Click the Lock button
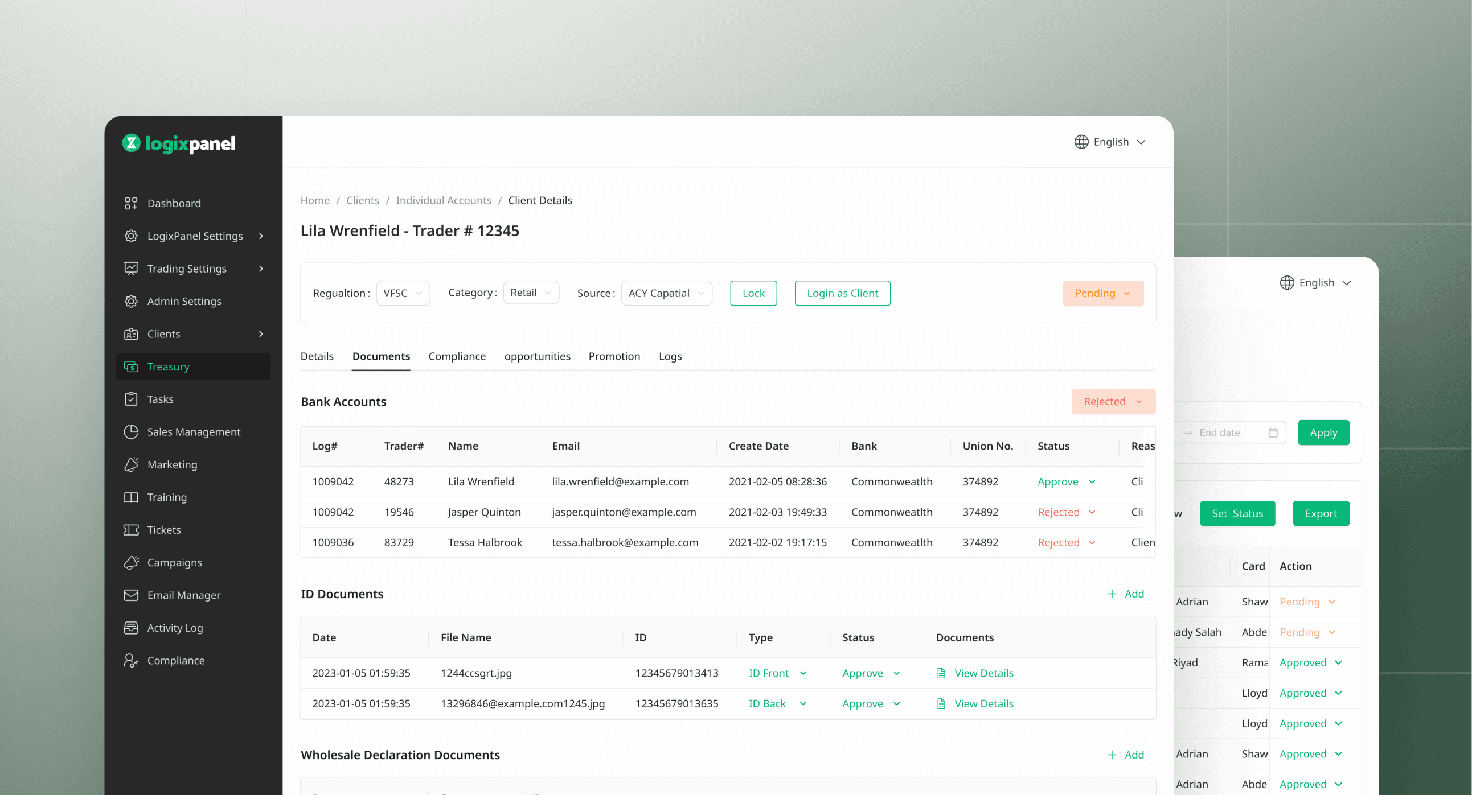Viewport: 1472px width, 795px height. pos(753,293)
